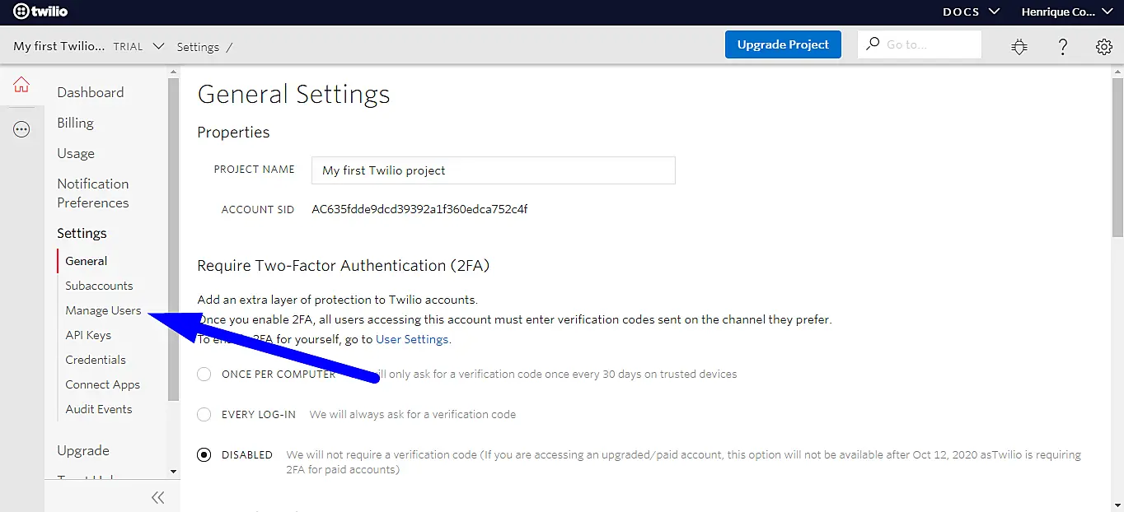1124x512 pixels.
Task: Open Dashboard in sidebar
Action: pos(91,92)
